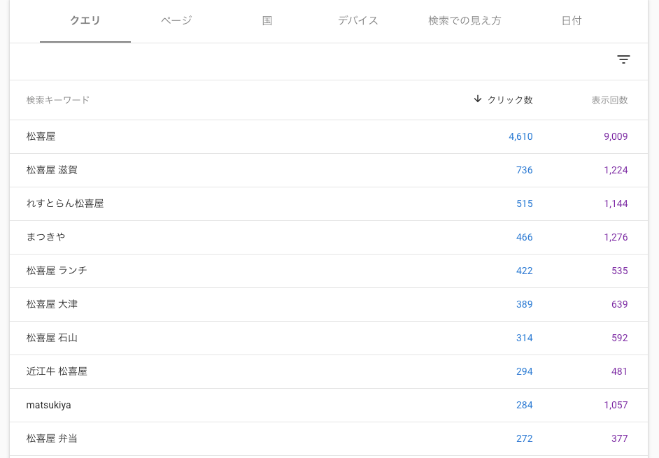Image resolution: width=659 pixels, height=458 pixels.
Task: Select the 松喜屋 ランチ query
Action: tap(57, 271)
